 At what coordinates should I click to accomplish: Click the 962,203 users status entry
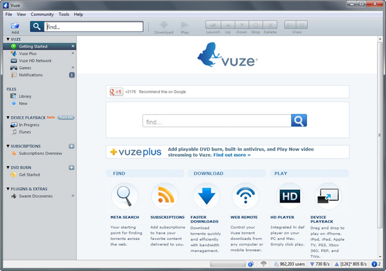(x=289, y=264)
